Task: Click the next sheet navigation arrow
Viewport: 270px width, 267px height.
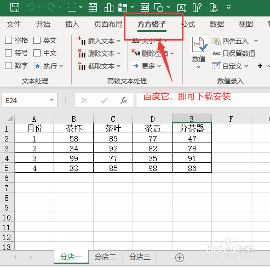Action: click(x=30, y=258)
